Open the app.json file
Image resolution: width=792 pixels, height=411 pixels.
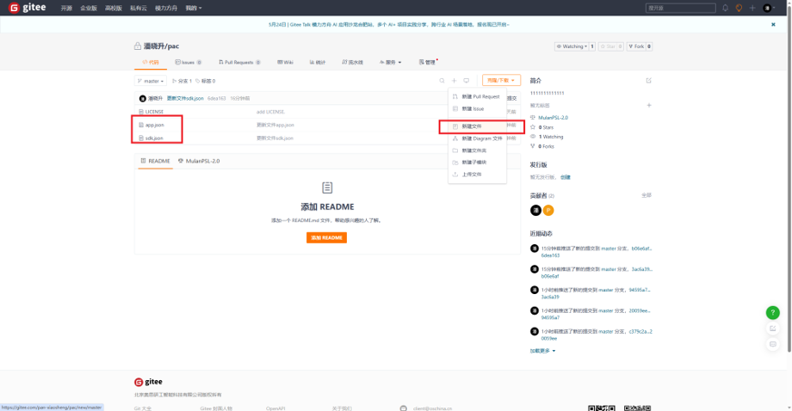[x=154, y=125]
